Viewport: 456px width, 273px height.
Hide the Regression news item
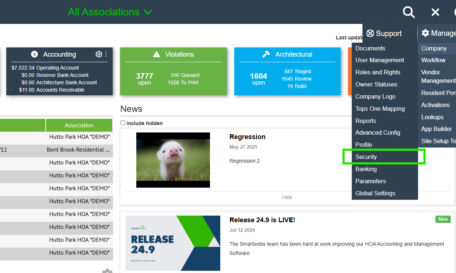point(287,197)
